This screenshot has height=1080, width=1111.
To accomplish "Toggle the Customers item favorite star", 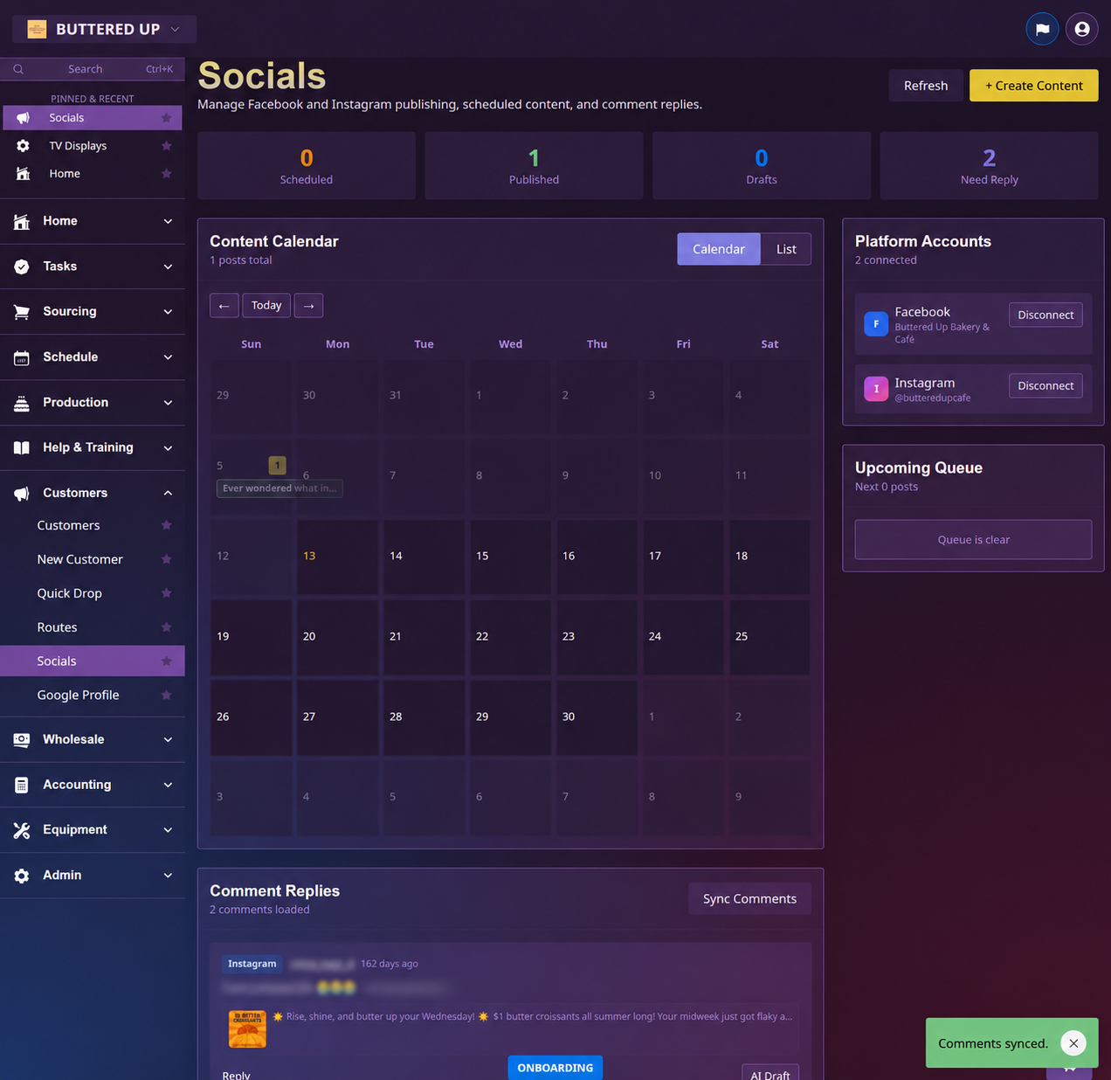I will [x=166, y=525].
